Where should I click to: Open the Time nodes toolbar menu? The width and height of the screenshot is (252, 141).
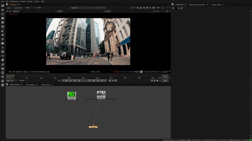[3, 14]
